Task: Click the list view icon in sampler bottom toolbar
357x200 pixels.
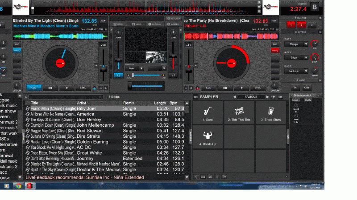Action: point(224,177)
